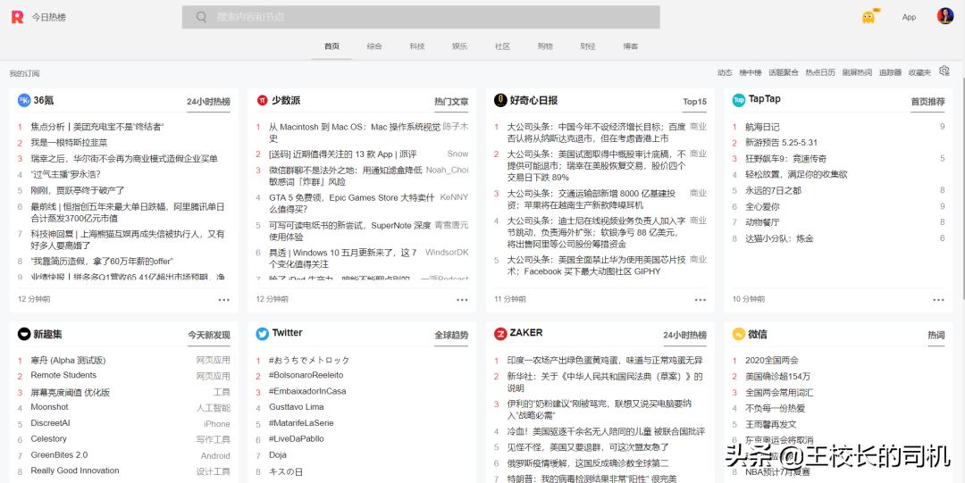Open 微信 hot word 2020全国两会
The image size is (965, 483).
click(772, 361)
